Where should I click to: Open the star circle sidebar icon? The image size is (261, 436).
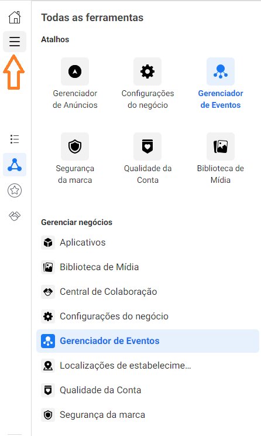pyautogui.click(x=15, y=190)
